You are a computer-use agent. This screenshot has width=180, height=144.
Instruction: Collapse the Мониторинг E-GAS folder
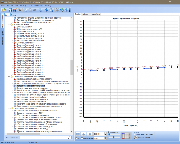pos(9,24)
